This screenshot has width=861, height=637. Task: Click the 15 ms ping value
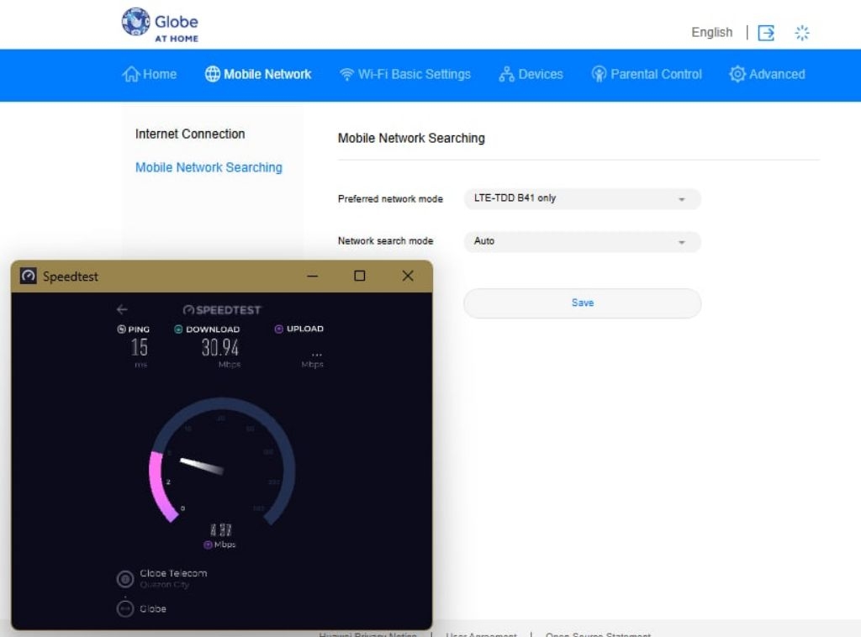[x=140, y=347]
